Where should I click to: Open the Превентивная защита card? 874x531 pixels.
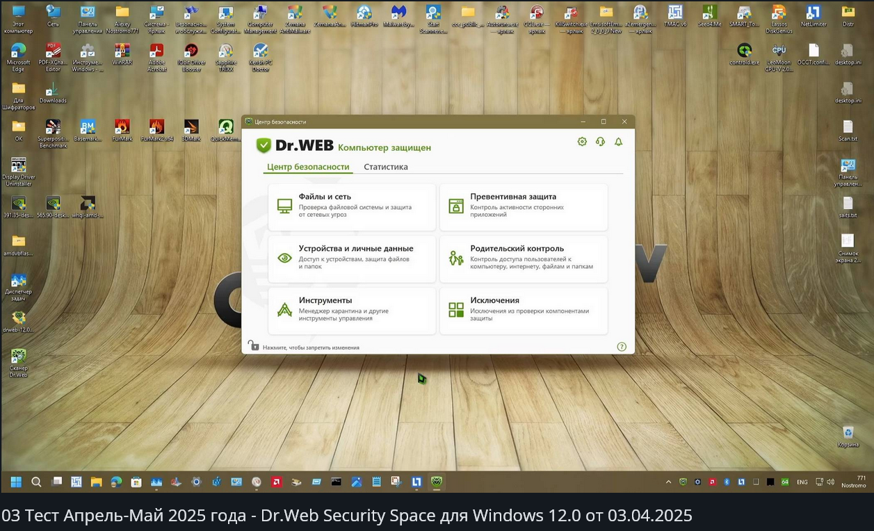pyautogui.click(x=524, y=207)
